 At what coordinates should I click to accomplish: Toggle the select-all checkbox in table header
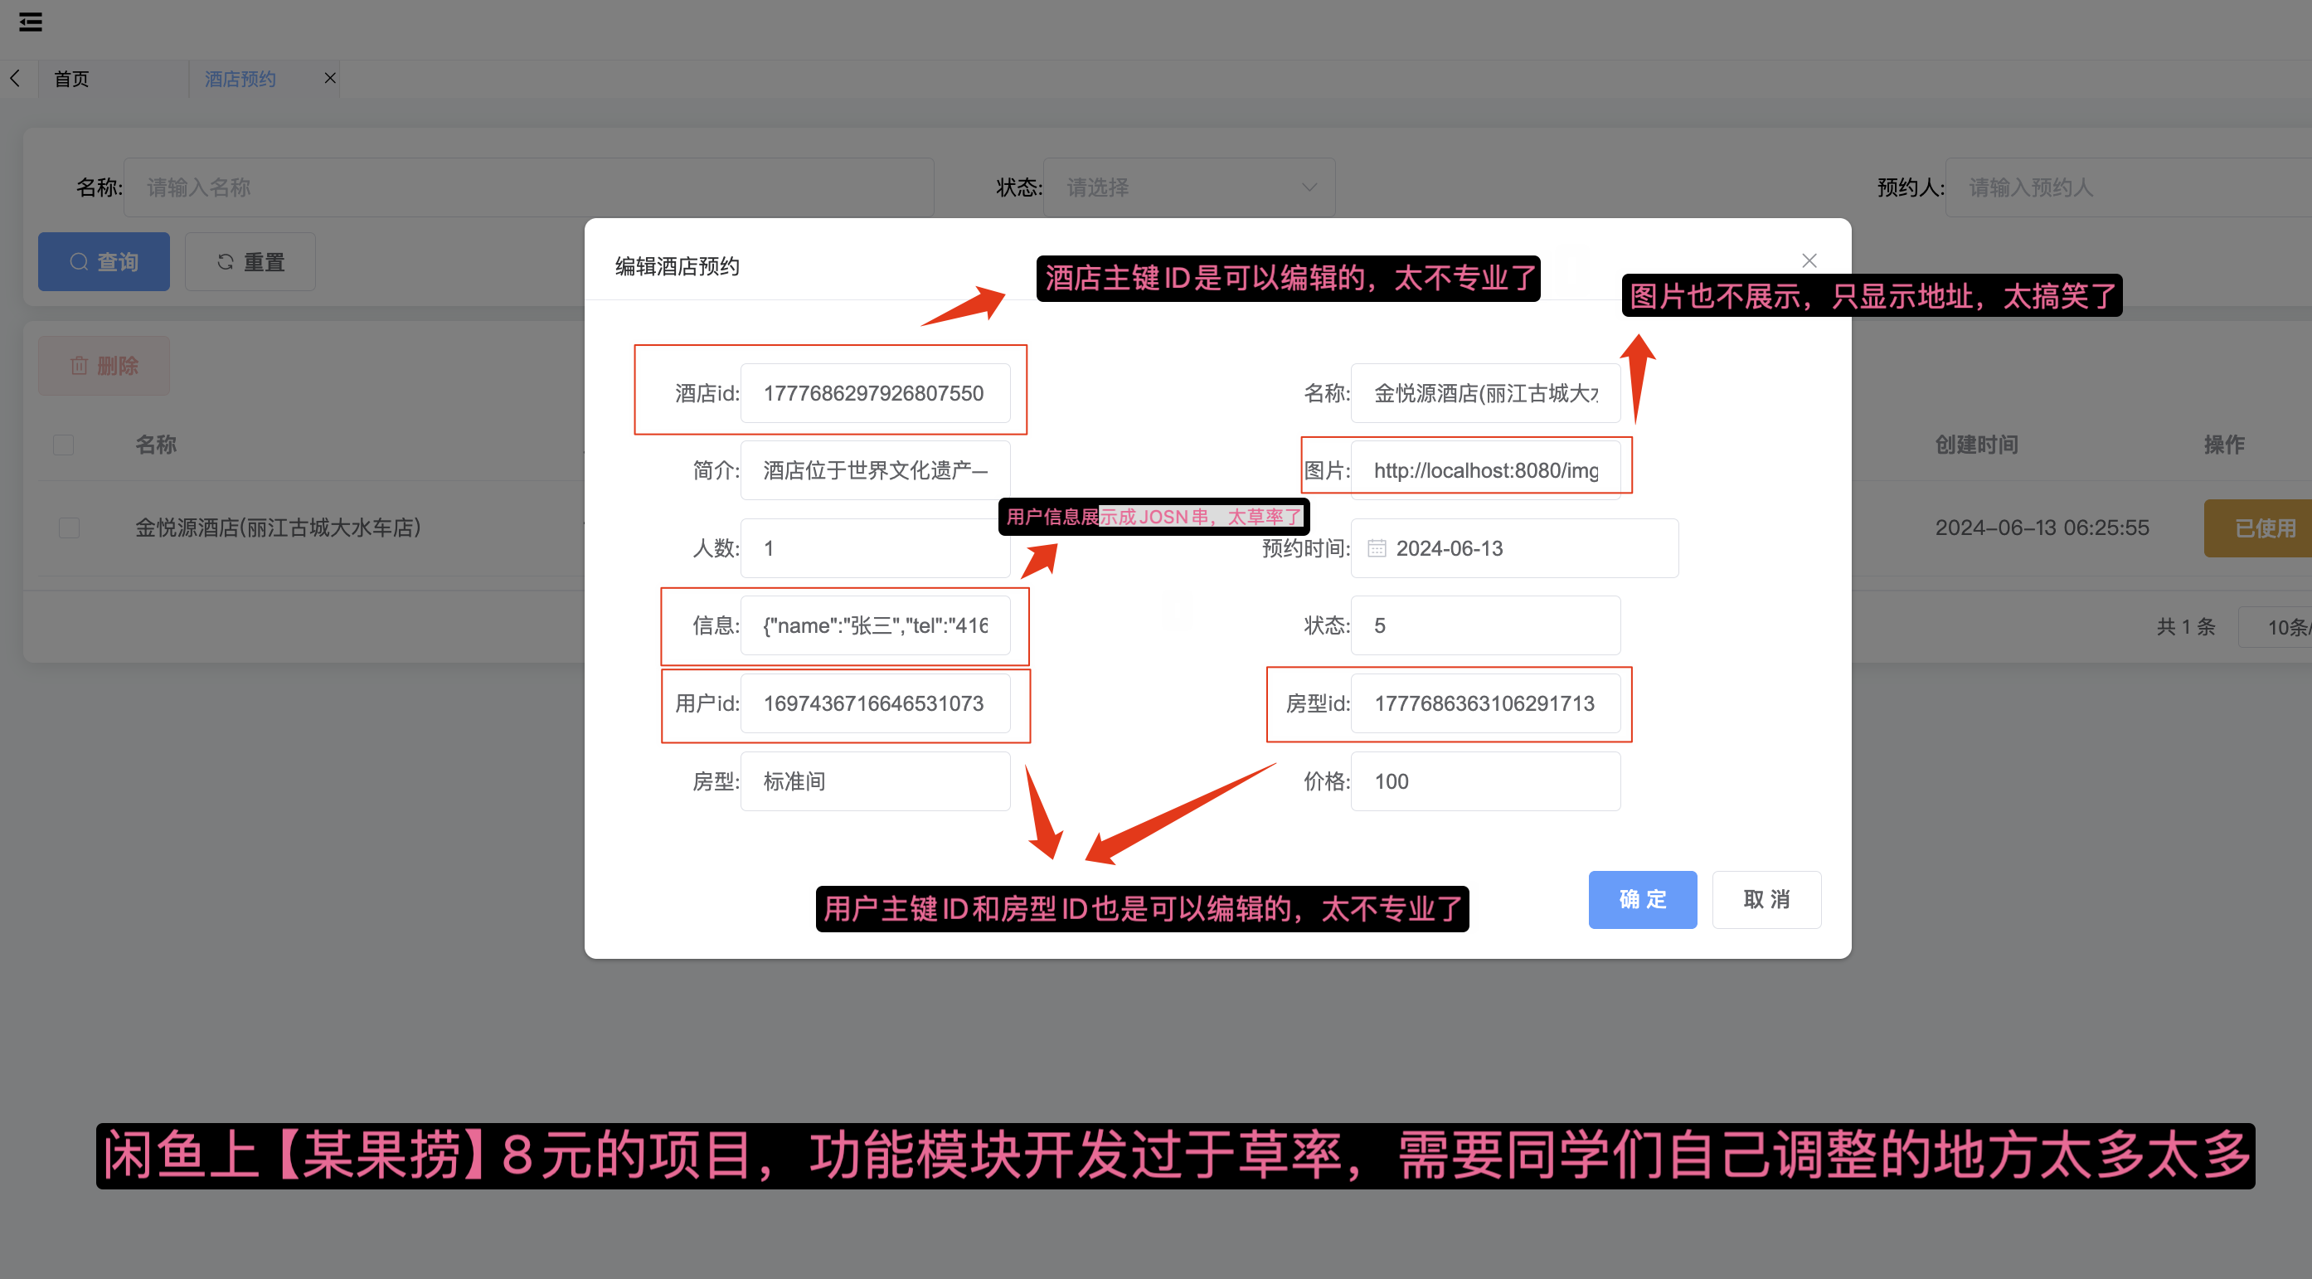coord(64,445)
